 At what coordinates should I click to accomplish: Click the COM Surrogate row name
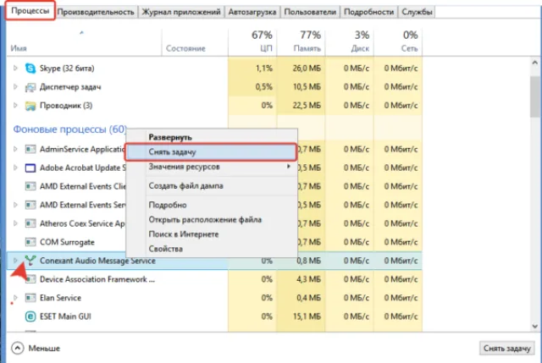pyautogui.click(x=67, y=243)
